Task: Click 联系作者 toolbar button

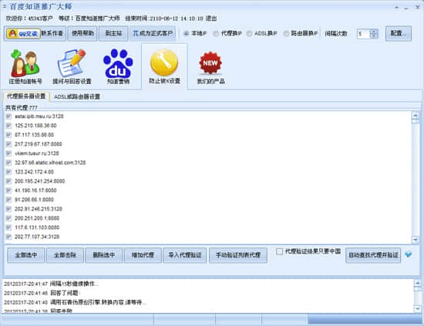Action: (x=52, y=33)
